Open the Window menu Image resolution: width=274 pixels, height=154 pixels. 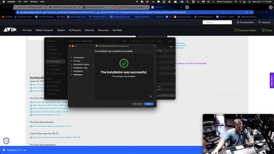[34, 2]
